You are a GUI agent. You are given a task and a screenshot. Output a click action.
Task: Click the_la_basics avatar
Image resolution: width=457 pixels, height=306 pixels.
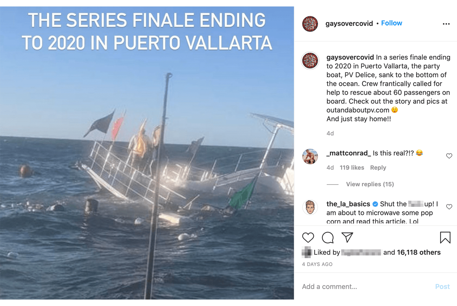(x=310, y=208)
